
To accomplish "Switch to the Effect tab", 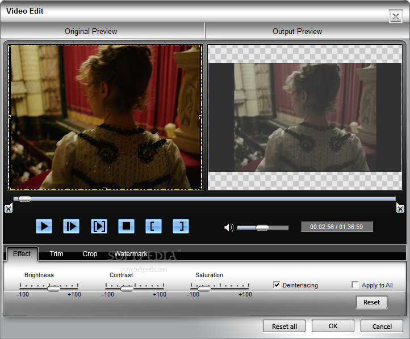I will click(22, 253).
